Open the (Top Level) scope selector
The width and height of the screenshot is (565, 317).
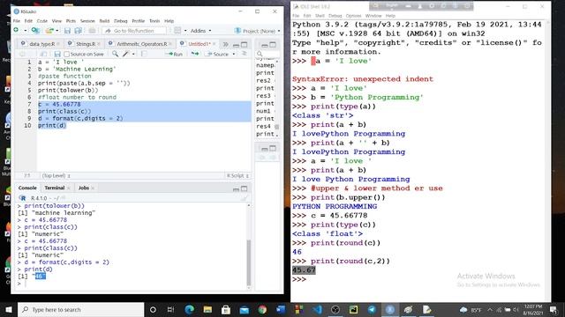coord(56,176)
